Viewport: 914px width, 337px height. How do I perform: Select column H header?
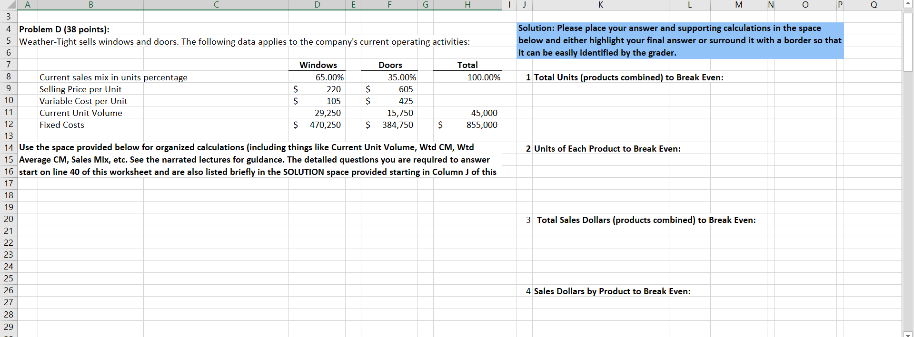tap(467, 5)
